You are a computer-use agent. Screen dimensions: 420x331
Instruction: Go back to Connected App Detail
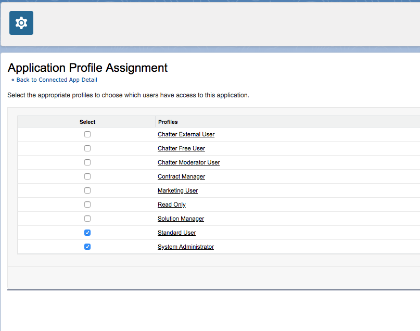tap(54, 80)
